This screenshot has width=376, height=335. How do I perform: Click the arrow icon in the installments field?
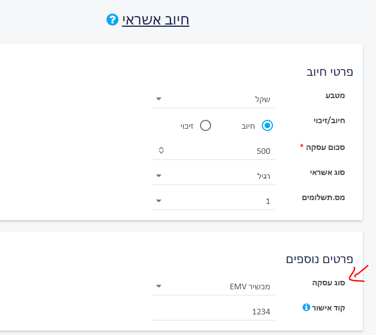[x=159, y=201]
